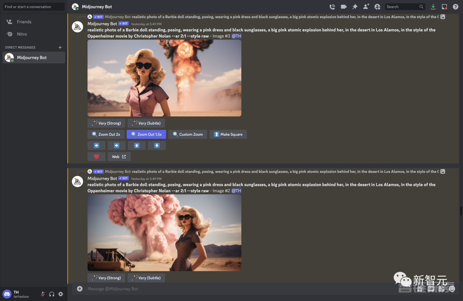Open the Nitro page
The image size is (463, 301).
(x=34, y=34)
